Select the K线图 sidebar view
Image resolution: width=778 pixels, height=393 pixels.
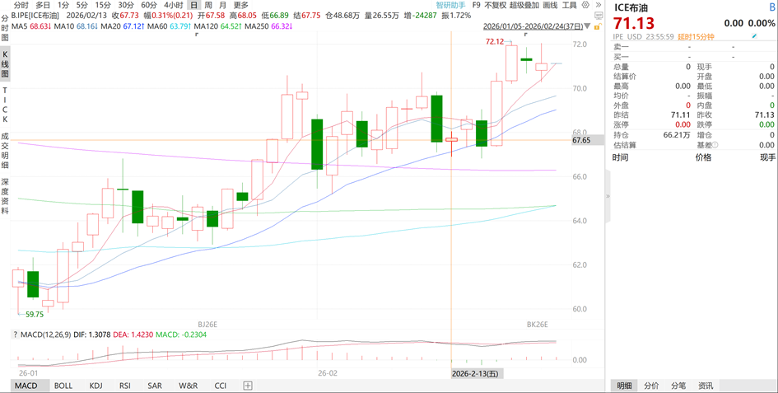pos(5,63)
